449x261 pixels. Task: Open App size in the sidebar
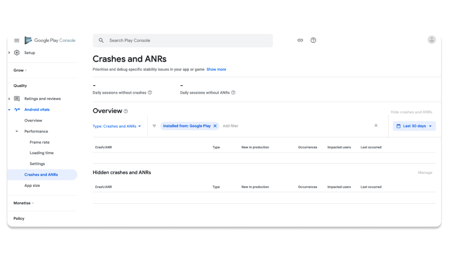tap(32, 186)
